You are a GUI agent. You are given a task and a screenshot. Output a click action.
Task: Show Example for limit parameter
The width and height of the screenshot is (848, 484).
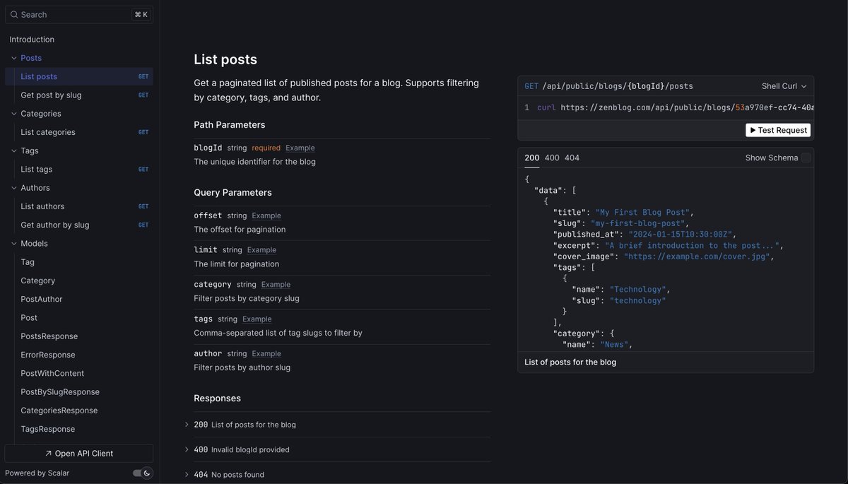261,250
